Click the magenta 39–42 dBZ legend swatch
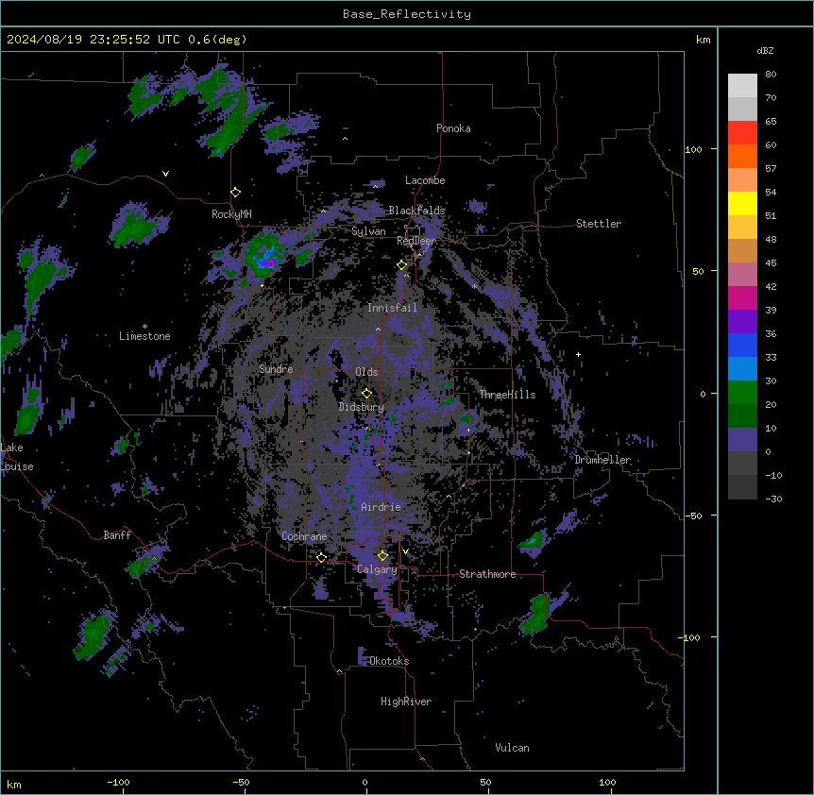The image size is (814, 795). click(742, 297)
